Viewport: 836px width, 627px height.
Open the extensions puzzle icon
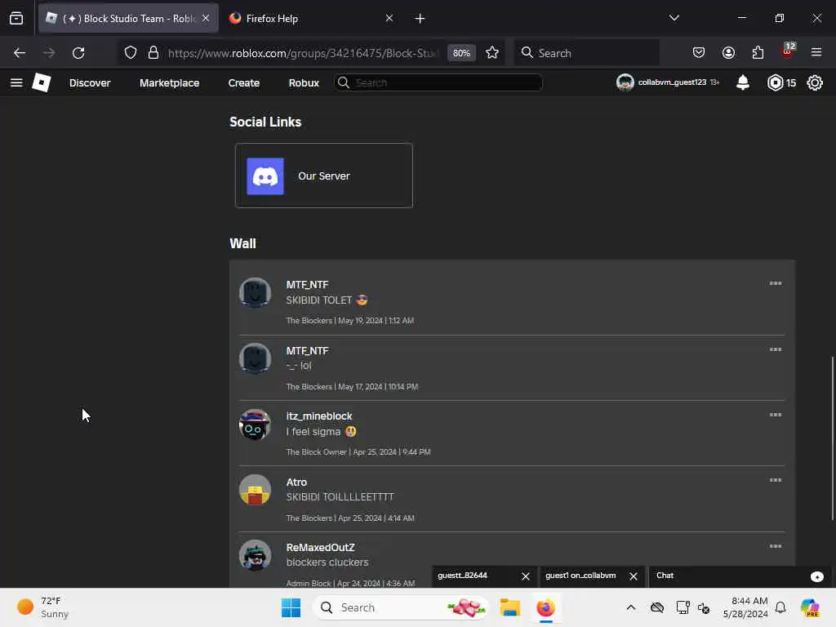pyautogui.click(x=758, y=53)
